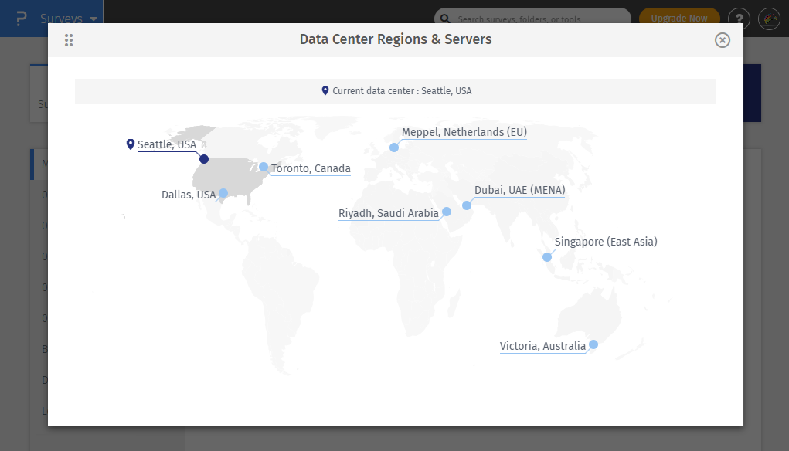789x451 pixels.
Task: Select the Toronto, Canada server dot
Action: 264,167
